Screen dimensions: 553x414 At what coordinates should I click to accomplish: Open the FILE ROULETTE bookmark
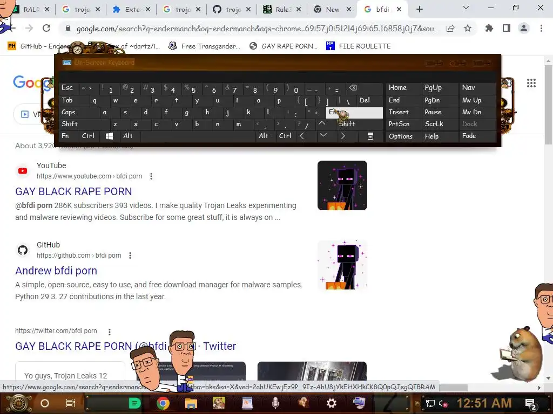[359, 46]
